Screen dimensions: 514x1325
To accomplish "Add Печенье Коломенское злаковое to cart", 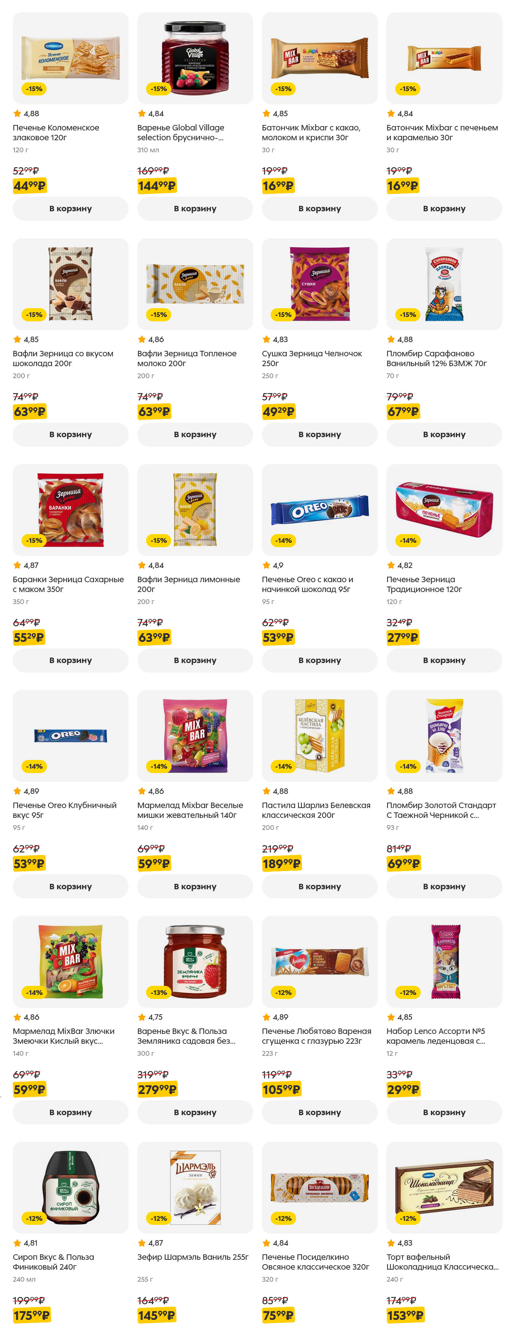I will (71, 208).
